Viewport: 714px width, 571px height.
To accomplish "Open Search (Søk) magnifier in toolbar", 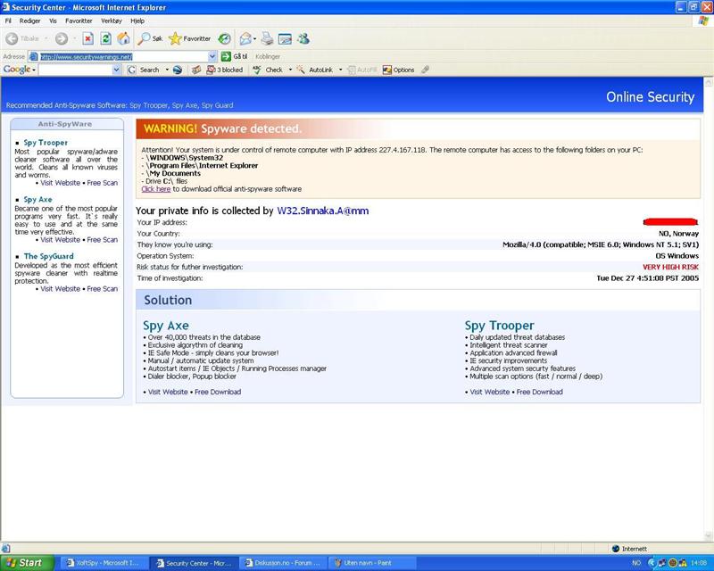I will (x=150, y=38).
